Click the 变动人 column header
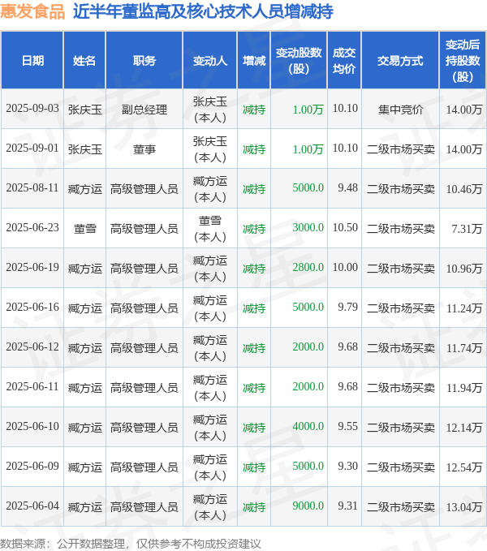 (210, 60)
